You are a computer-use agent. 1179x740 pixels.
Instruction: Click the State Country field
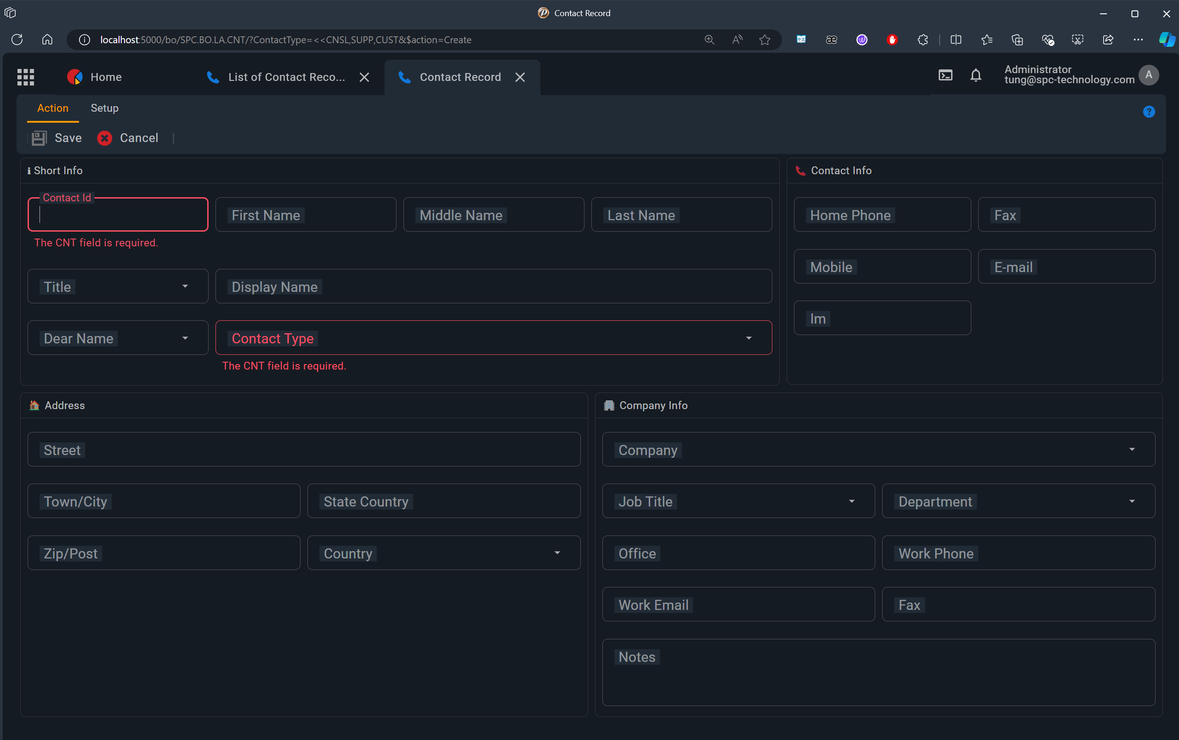pyautogui.click(x=444, y=501)
